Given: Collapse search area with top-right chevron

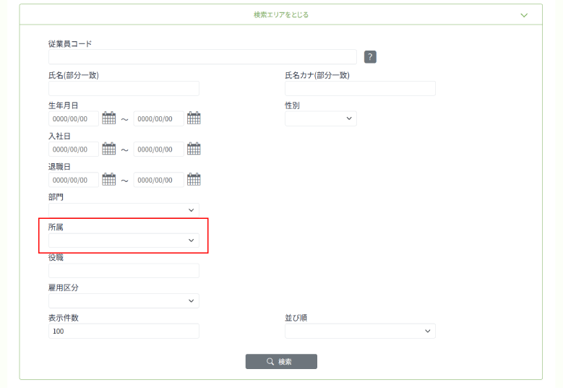Looking at the screenshot, I should click(525, 14).
